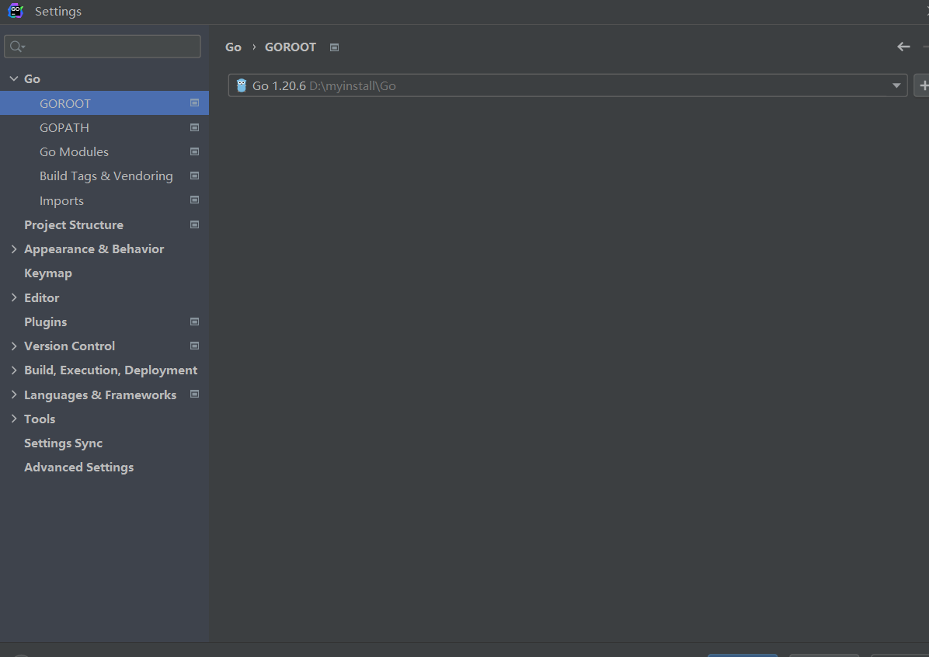Expand Appearance & Behavior section
This screenshot has width=929, height=657.
pos(13,249)
